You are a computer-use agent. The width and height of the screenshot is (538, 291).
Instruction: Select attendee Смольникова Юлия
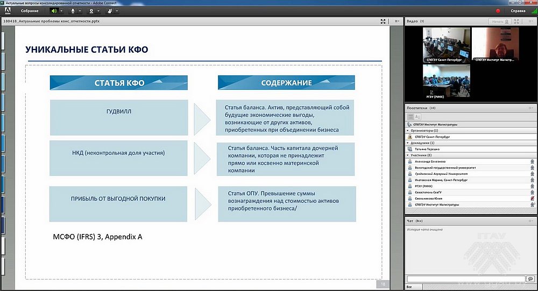pyautogui.click(x=470, y=198)
